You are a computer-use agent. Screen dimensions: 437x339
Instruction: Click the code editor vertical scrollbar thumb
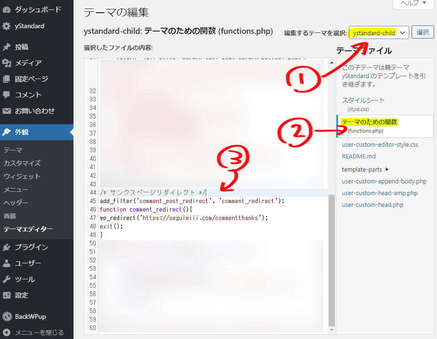click(x=332, y=260)
